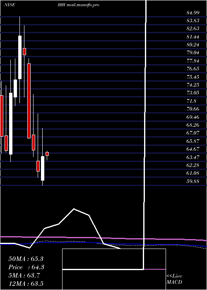Click the <<Live MACD label

[x=174, y=279]
